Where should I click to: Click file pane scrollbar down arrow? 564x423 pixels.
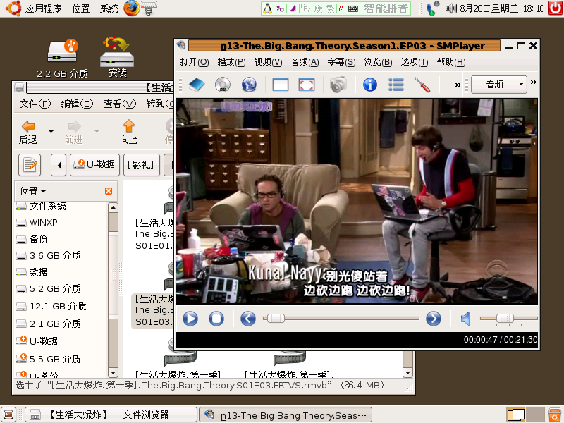coord(407,373)
